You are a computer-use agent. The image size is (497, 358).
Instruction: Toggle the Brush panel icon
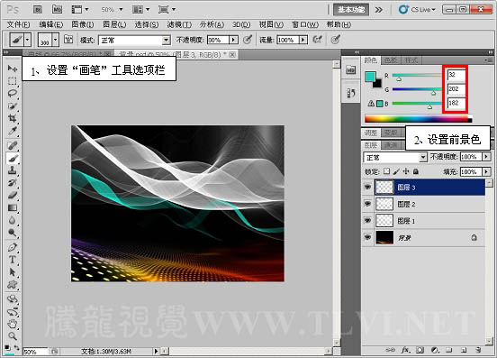68,40
